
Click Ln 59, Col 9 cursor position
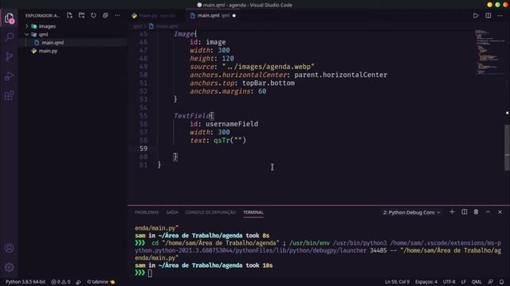click(x=397, y=282)
